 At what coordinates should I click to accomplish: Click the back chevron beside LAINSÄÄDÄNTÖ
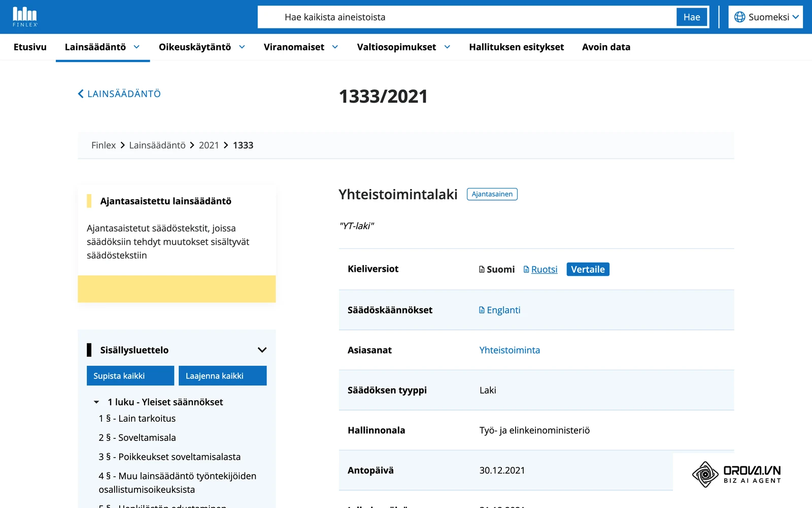click(x=81, y=94)
